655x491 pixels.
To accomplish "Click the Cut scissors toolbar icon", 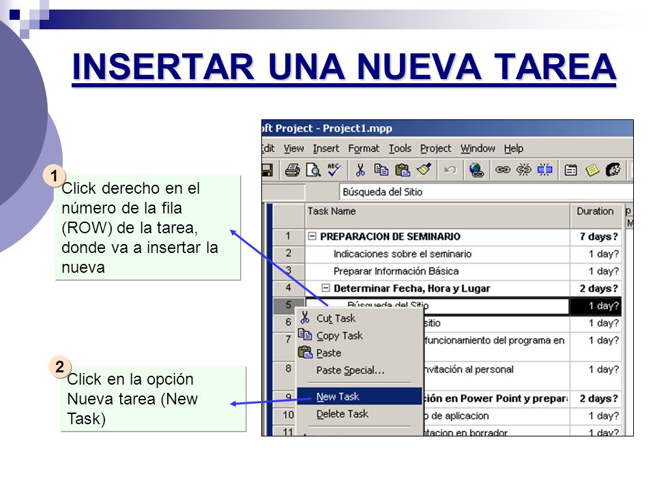I will pos(360,170).
